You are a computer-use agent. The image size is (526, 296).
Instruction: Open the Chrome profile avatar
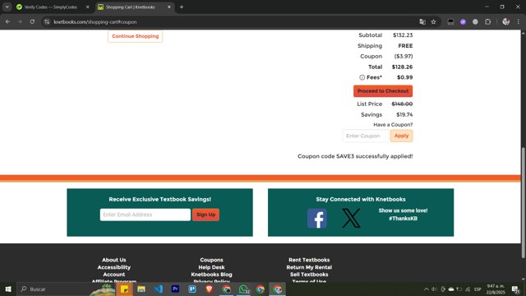tap(506, 22)
